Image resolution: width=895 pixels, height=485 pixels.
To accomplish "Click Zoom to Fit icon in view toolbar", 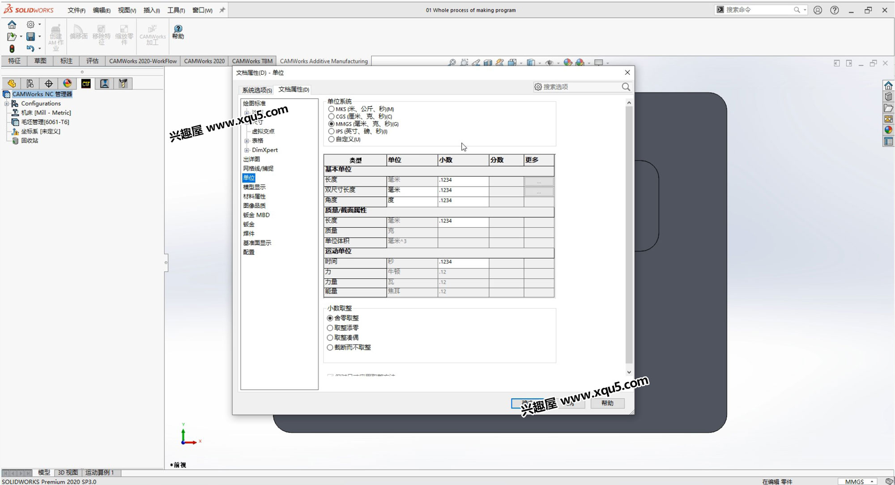I will tap(452, 63).
